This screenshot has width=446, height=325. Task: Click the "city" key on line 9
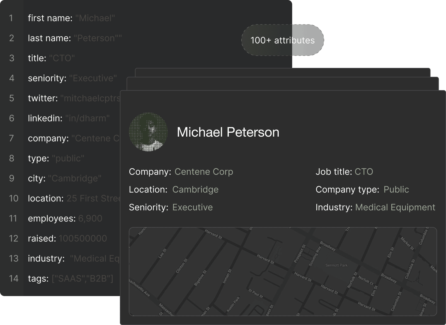point(37,178)
